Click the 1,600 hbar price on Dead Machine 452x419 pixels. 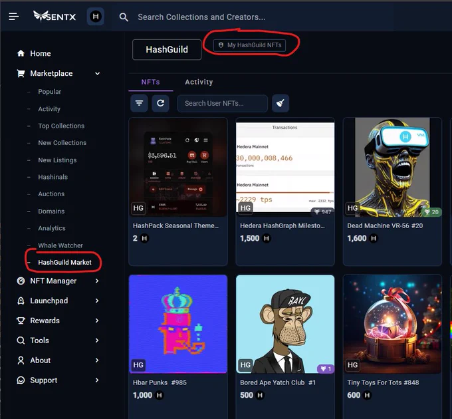pos(362,239)
